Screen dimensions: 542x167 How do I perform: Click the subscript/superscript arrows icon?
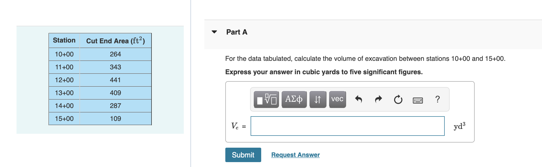point(317,99)
